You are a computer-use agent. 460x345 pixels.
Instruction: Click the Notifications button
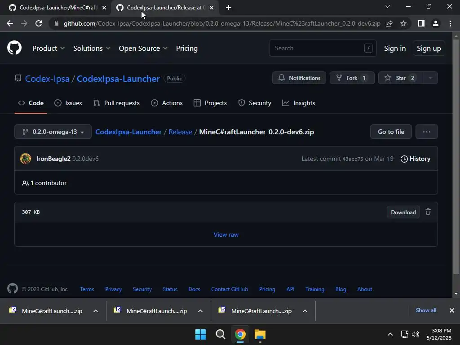(x=299, y=78)
